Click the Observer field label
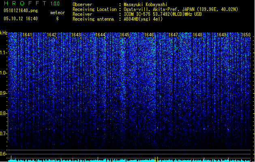The height and width of the screenshot is (162, 255). (x=82, y=4)
